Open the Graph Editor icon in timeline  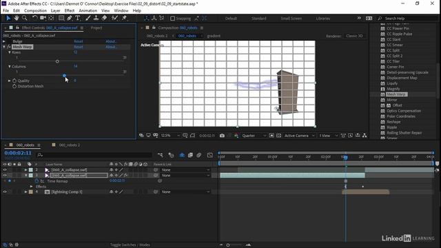(x=209, y=155)
